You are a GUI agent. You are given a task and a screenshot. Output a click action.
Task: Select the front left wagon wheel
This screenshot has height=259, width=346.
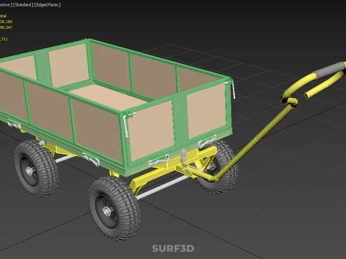(x=115, y=208)
